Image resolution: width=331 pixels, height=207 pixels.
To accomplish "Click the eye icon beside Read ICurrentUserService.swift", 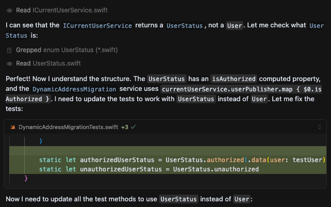I will 9,10.
